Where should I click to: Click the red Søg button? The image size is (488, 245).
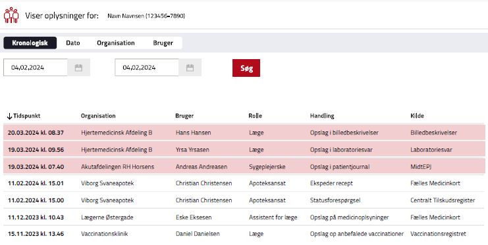pyautogui.click(x=246, y=68)
